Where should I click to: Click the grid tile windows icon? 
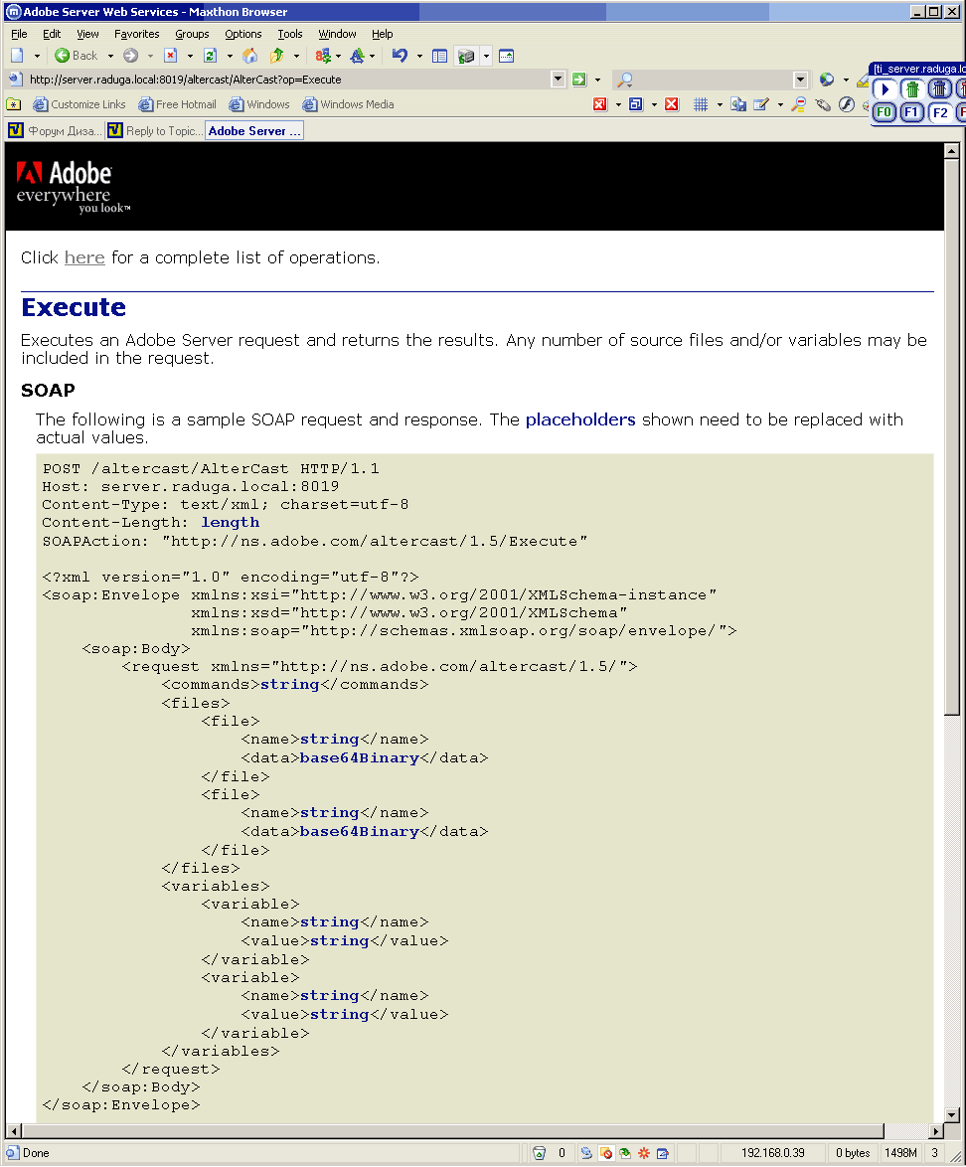[701, 104]
